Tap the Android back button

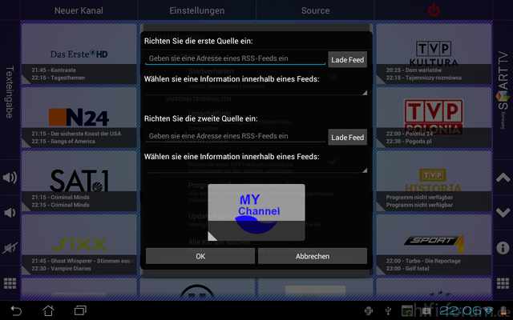[16, 310]
